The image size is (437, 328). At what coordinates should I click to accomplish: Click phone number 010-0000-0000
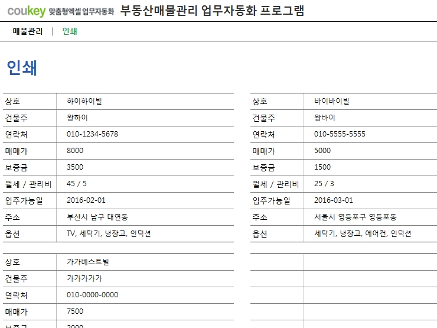click(x=92, y=295)
